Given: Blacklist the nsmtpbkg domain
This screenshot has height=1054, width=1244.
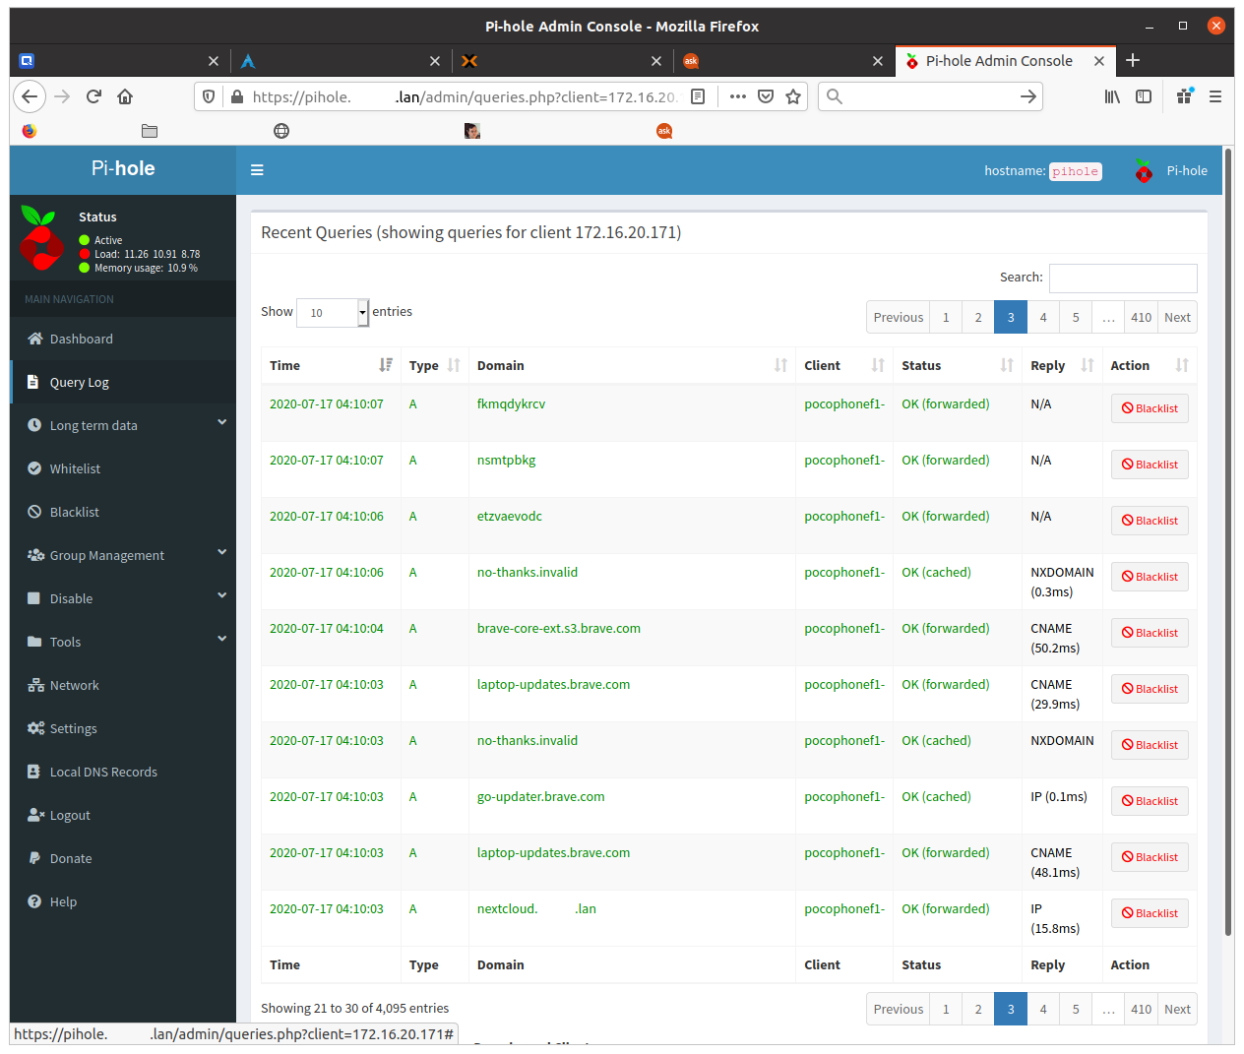Looking at the screenshot, I should point(1150,465).
